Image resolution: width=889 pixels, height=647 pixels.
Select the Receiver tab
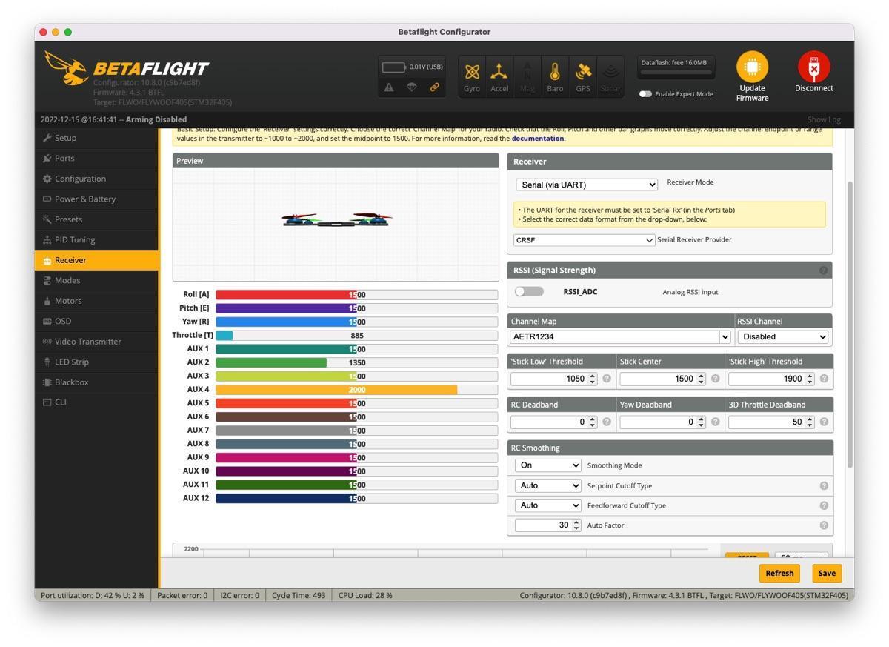pos(96,260)
